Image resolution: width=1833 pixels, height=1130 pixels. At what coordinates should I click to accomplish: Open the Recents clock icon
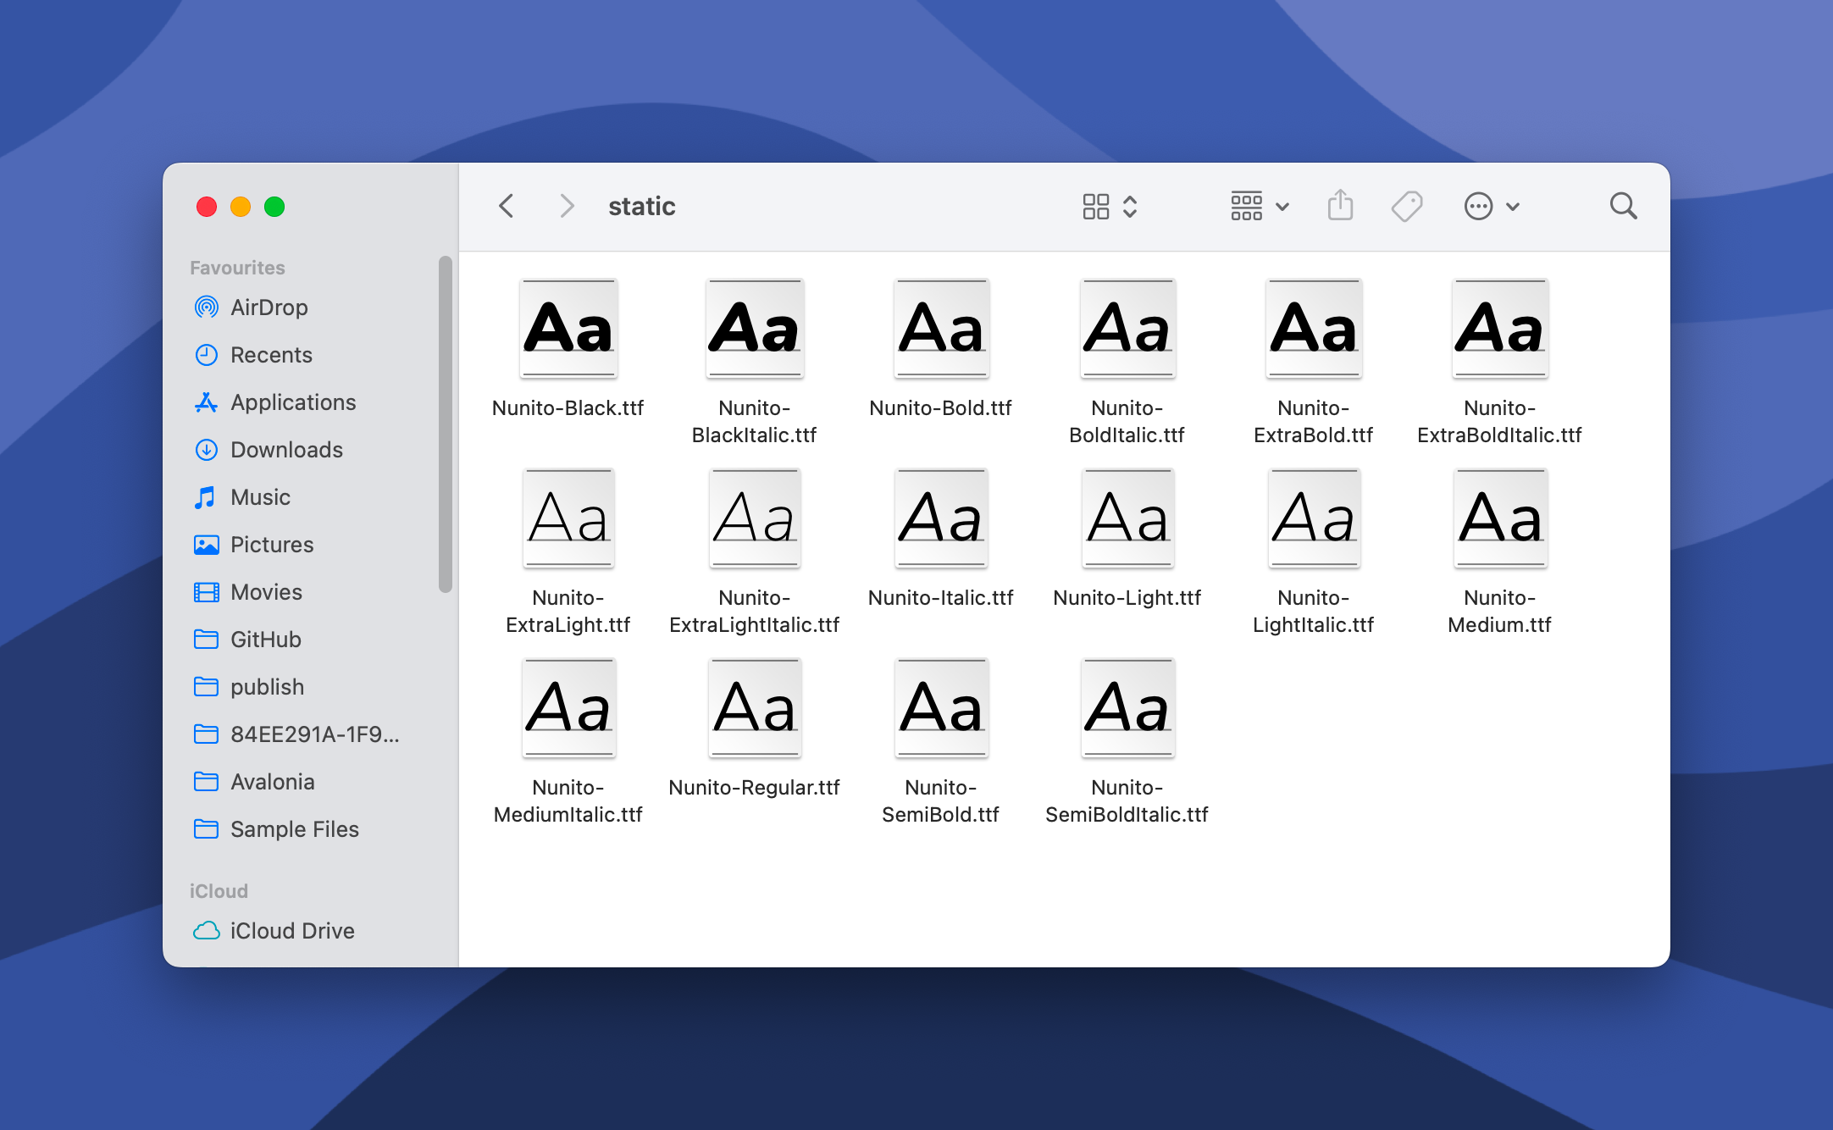point(206,354)
